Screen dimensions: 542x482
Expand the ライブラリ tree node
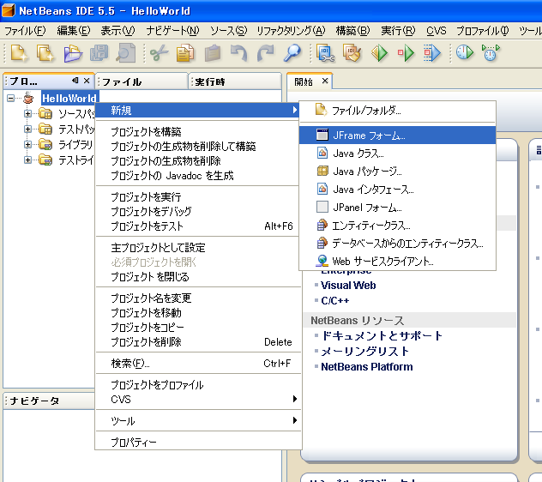tap(28, 144)
